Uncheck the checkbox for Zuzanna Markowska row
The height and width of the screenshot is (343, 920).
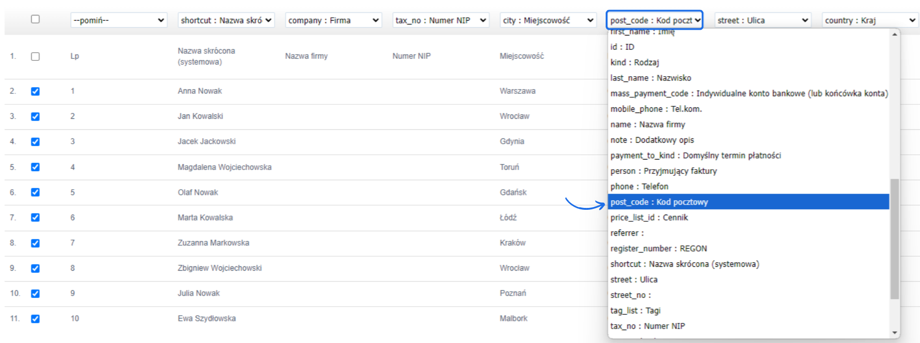[35, 243]
